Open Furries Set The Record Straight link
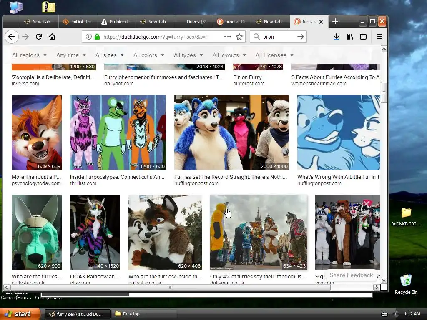This screenshot has height=320, width=427. click(230, 177)
